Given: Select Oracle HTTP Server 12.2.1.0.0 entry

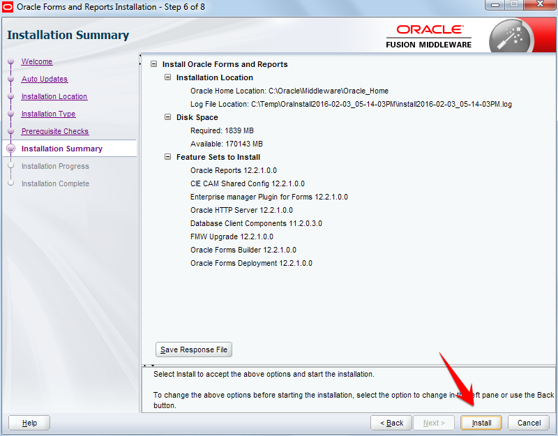Looking at the screenshot, I should click(241, 210).
